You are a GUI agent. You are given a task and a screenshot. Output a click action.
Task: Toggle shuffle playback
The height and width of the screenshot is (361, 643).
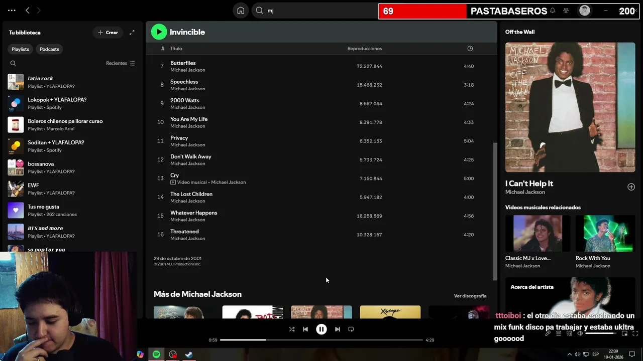292,329
